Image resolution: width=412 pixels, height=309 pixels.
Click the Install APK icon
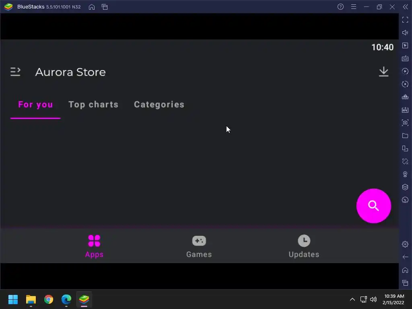click(x=405, y=110)
